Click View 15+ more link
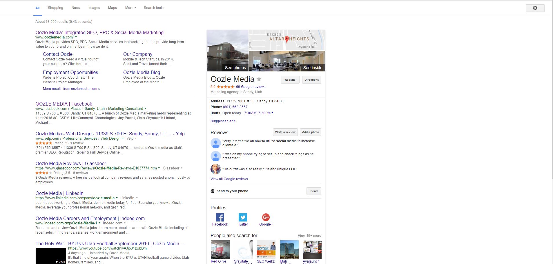Screen dimensions: 553x264 tap(309, 236)
